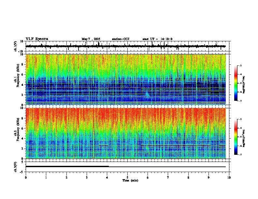Click the "ch.3(V)" axis label
This screenshot has width=258, height=199.
(16, 167)
